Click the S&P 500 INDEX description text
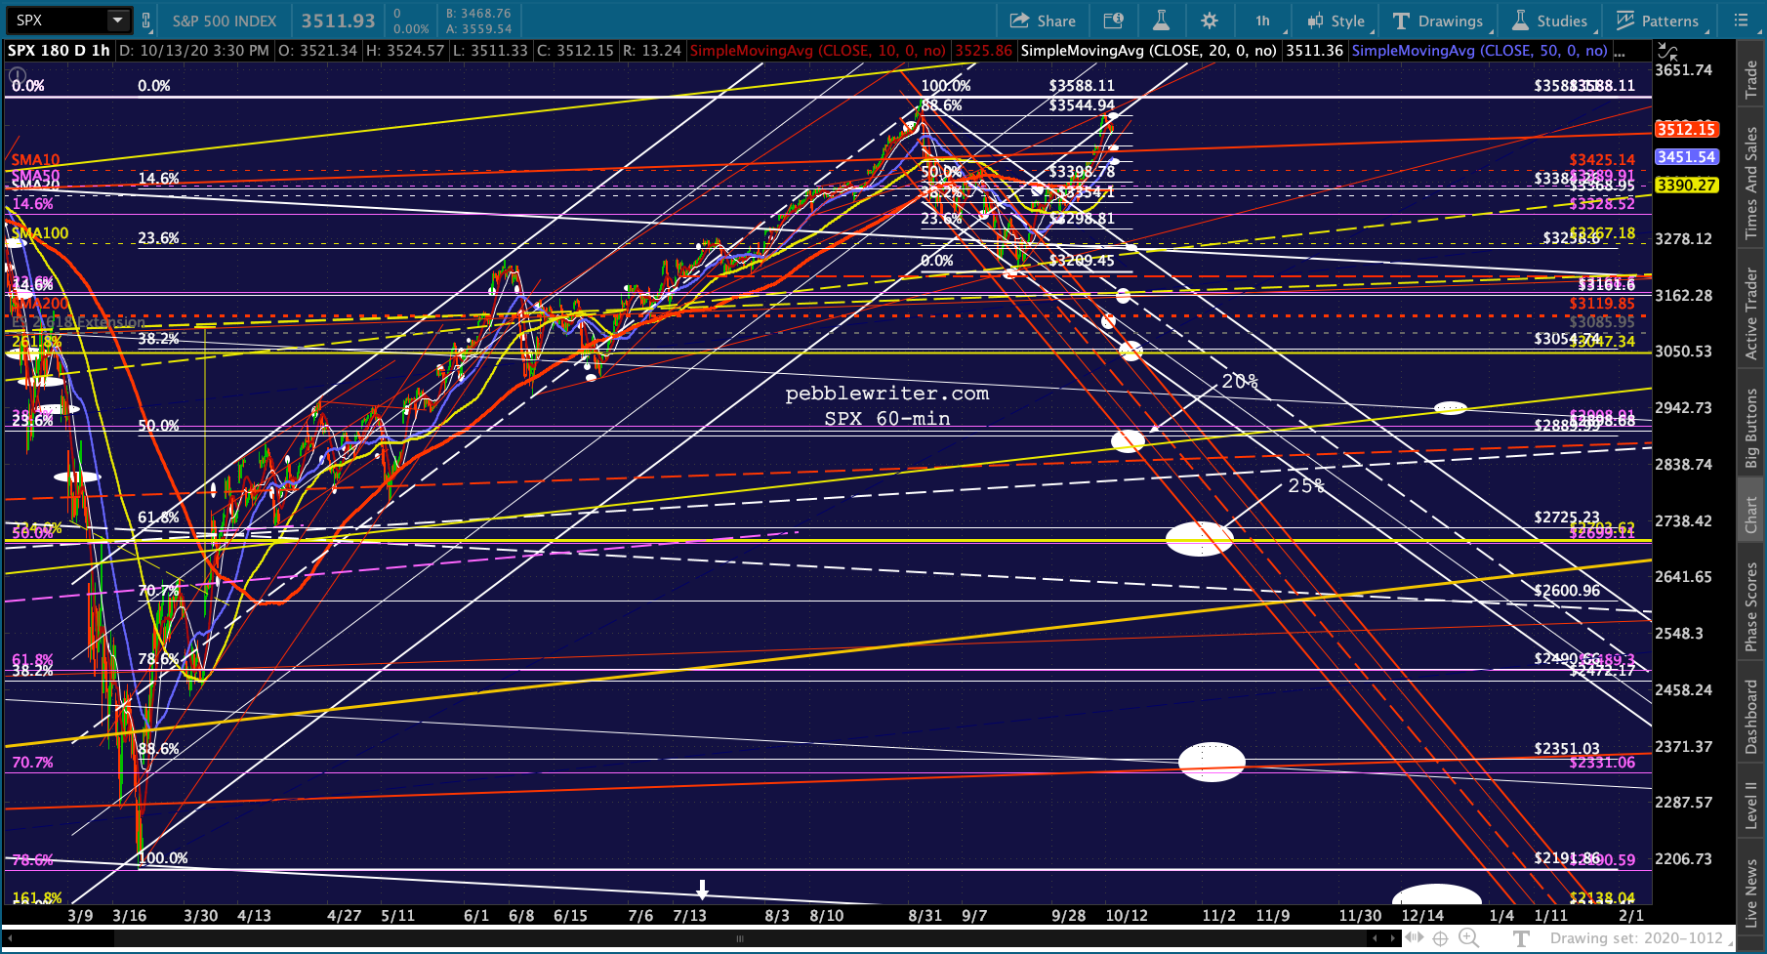This screenshot has width=1767, height=954. [x=225, y=21]
